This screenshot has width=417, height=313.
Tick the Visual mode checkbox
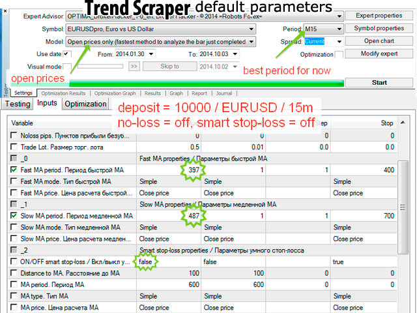68,67
